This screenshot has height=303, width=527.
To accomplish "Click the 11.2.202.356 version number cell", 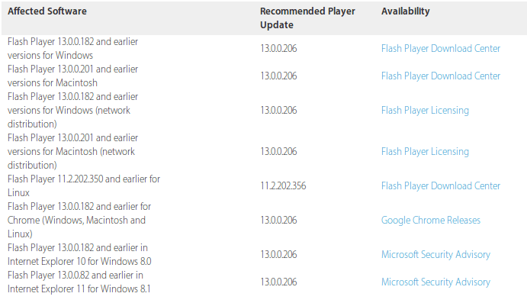I will 283,186.
